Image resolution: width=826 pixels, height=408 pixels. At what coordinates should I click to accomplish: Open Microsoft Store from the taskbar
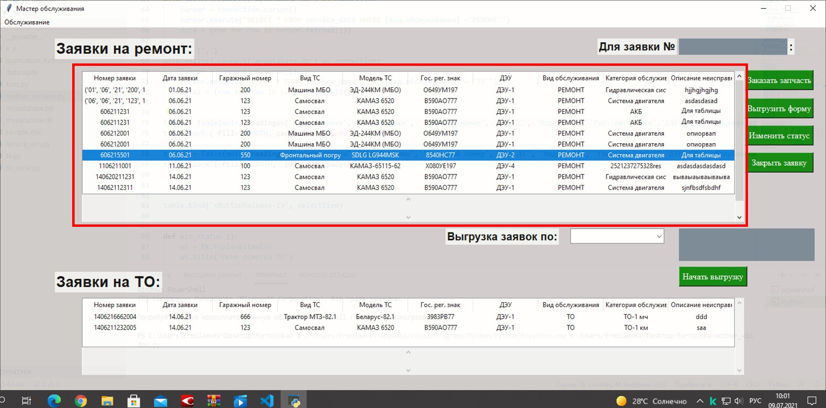(134, 400)
